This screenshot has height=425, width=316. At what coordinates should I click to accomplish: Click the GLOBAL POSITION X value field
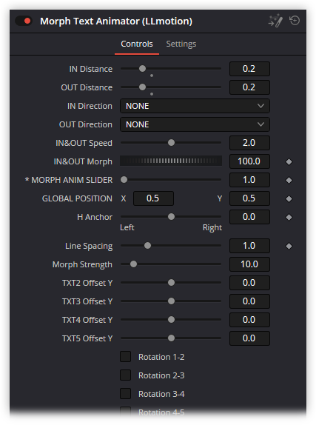[153, 198]
